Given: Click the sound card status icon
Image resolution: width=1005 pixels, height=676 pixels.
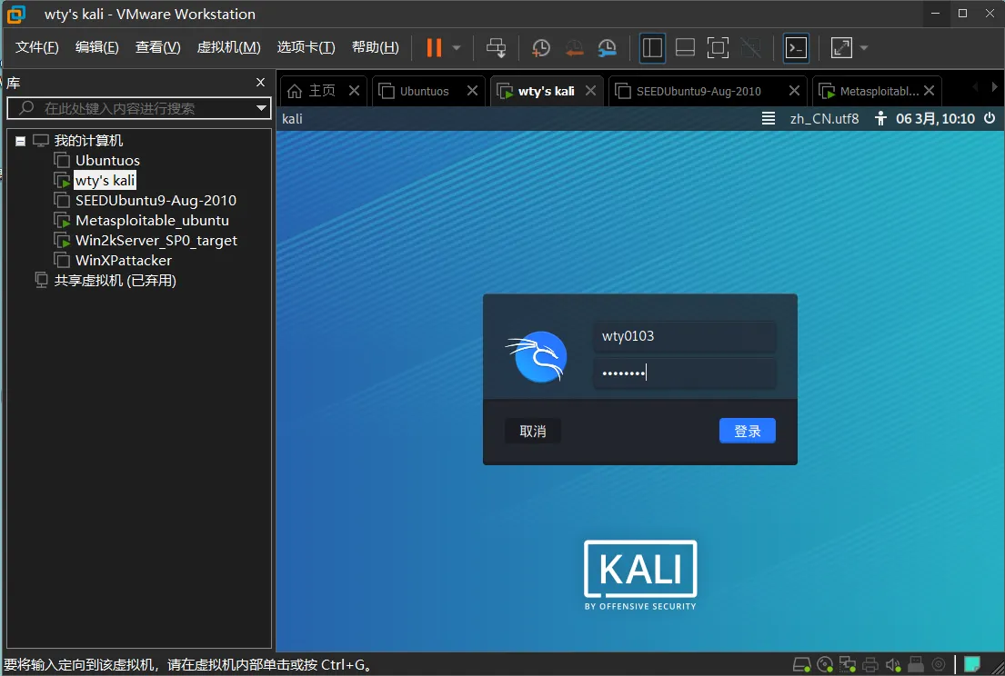Looking at the screenshot, I should 893,664.
